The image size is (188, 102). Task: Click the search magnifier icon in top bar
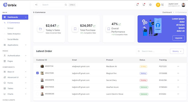(x=66, y=5)
